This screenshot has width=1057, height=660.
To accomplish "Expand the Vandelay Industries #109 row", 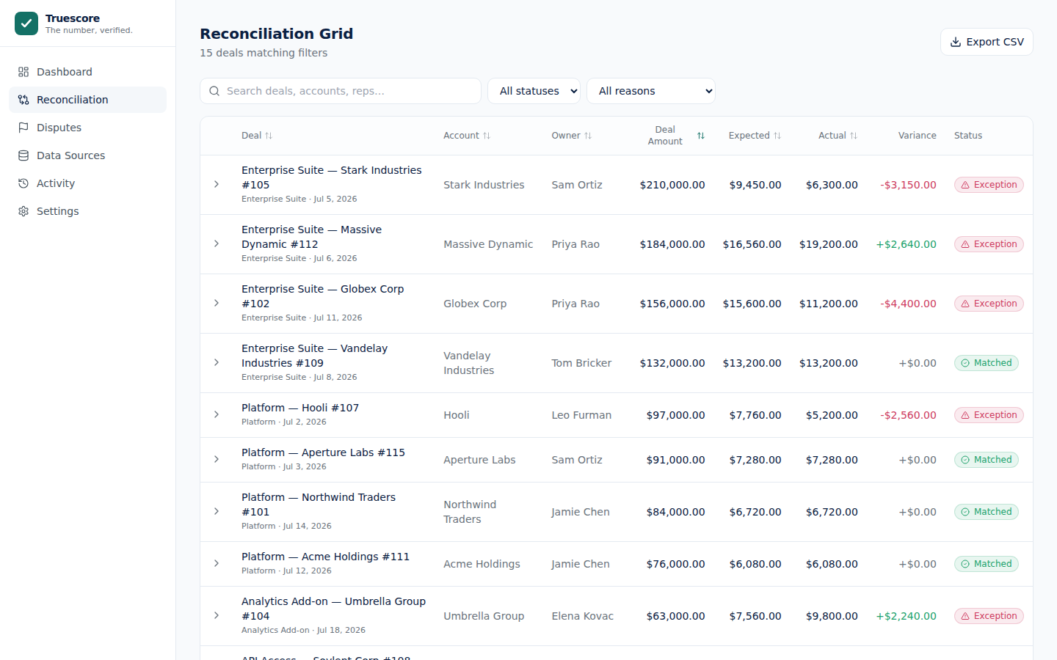I will pyautogui.click(x=217, y=363).
